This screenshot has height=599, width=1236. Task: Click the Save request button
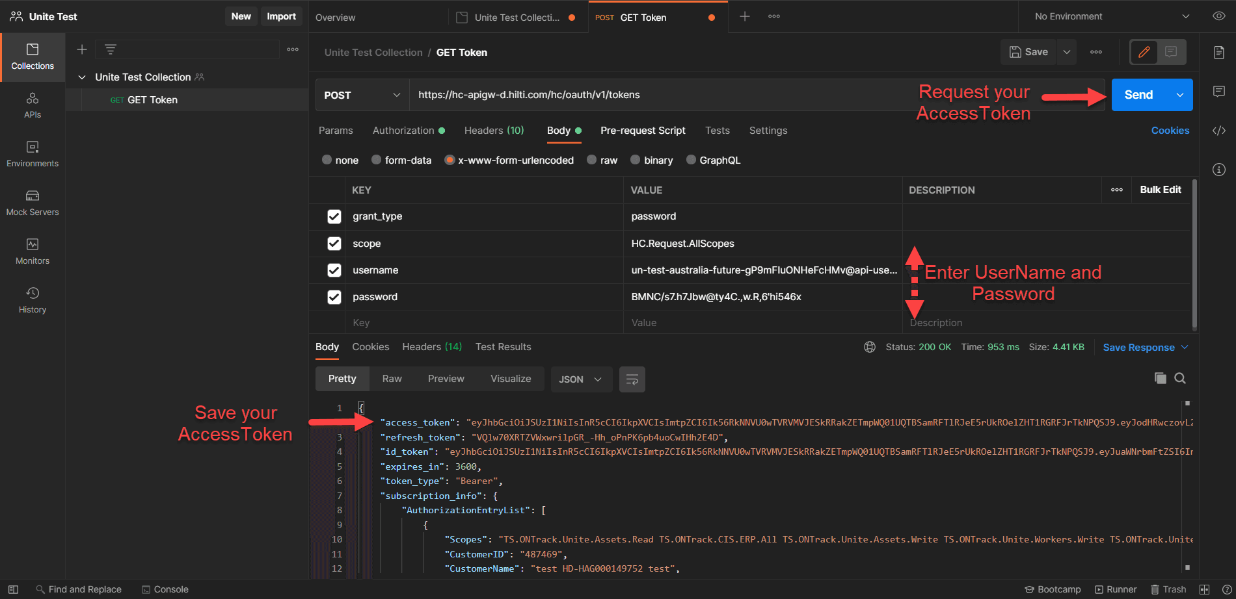1028,52
